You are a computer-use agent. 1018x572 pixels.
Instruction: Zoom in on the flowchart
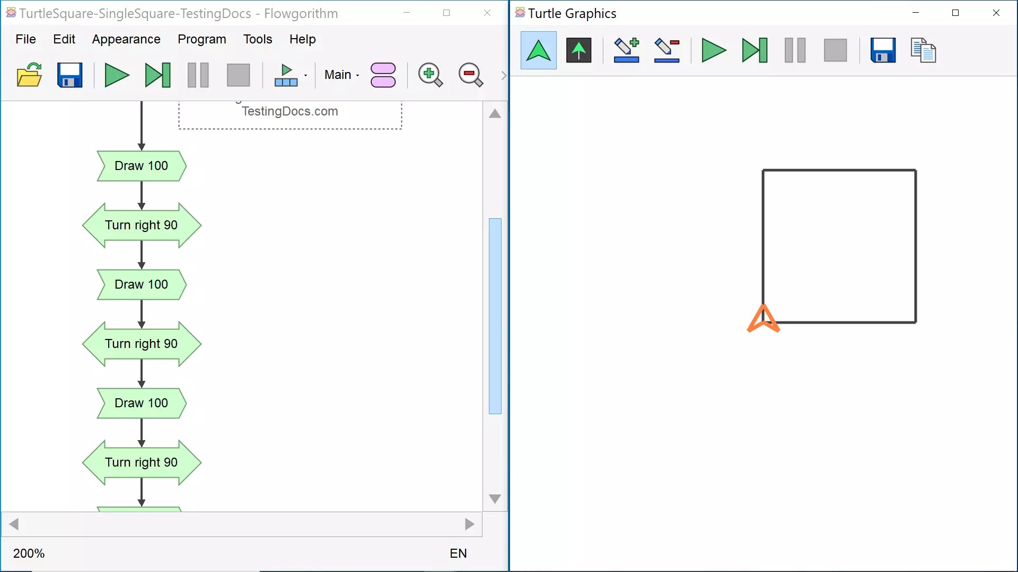[x=430, y=75]
